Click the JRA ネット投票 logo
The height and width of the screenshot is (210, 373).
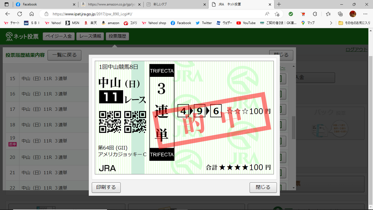pos(22,36)
